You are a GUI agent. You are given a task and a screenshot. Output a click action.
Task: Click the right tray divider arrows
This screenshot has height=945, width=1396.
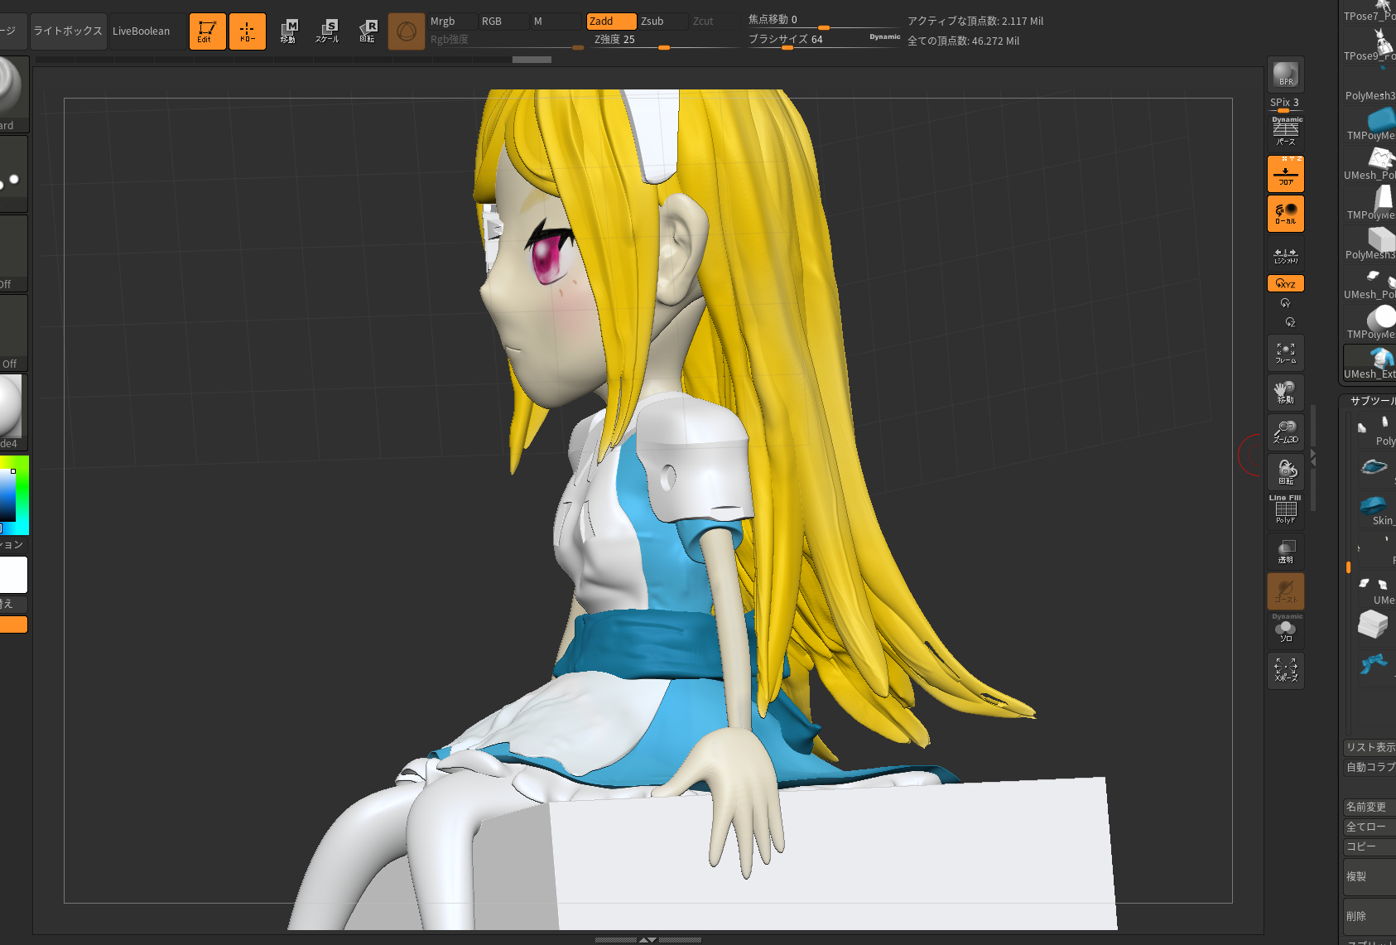tap(1313, 458)
